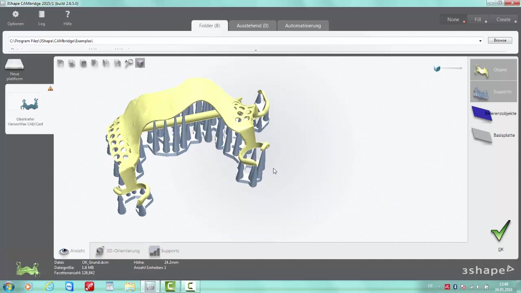Open Internet Explorer from the taskbar
Screen dimensions: 521x293
pyautogui.click(x=49, y=286)
